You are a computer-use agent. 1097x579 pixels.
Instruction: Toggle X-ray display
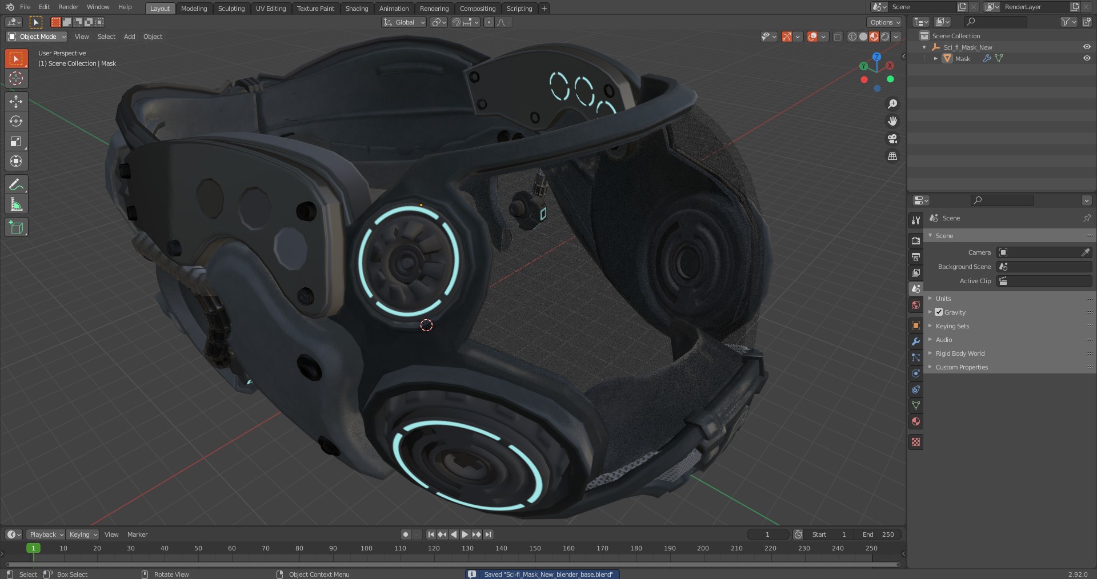[838, 37]
